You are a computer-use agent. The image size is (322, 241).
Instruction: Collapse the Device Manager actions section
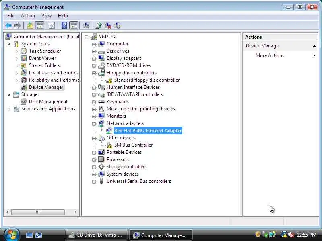[x=314, y=46]
